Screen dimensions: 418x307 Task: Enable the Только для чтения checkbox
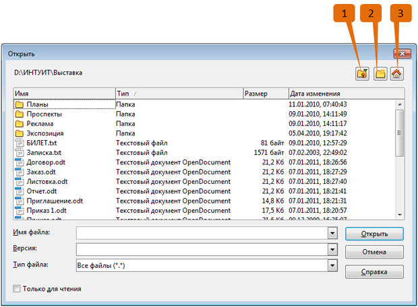click(x=17, y=289)
